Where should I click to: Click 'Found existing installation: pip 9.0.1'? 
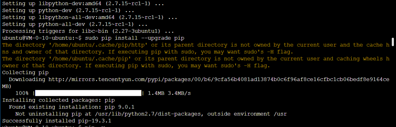click(x=72, y=107)
